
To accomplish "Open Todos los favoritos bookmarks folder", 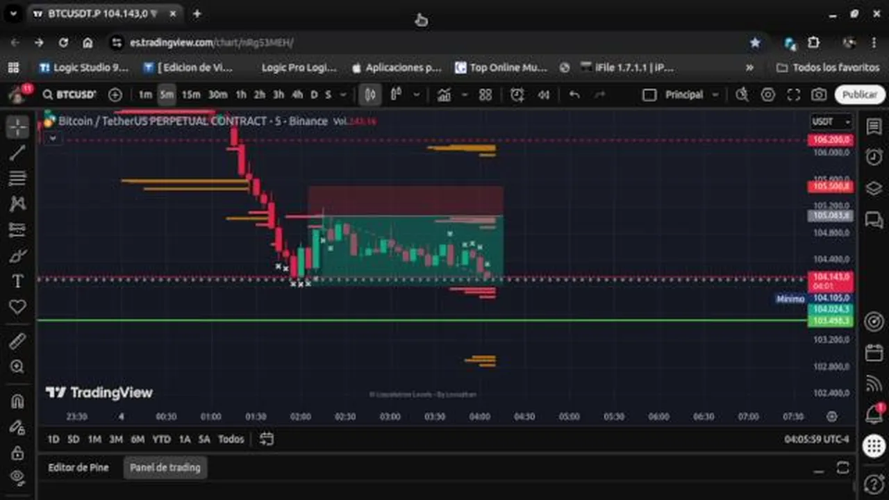I will (828, 67).
